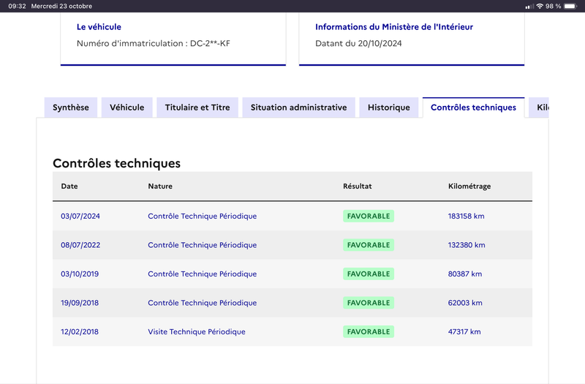Image resolution: width=585 pixels, height=384 pixels.
Task: Select the FAVORABLE badge for 03/10/2019
Action: [x=369, y=274]
